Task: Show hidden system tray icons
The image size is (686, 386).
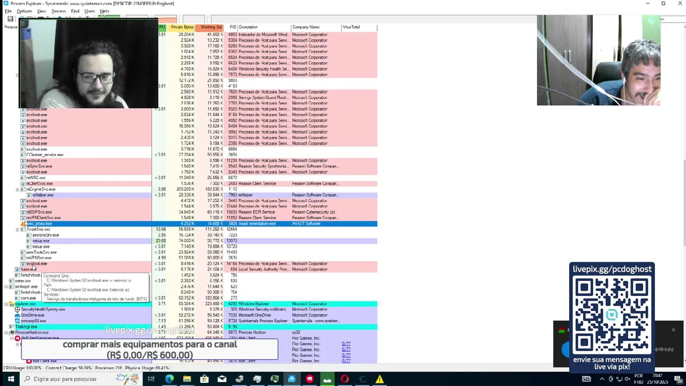Action: point(601,379)
